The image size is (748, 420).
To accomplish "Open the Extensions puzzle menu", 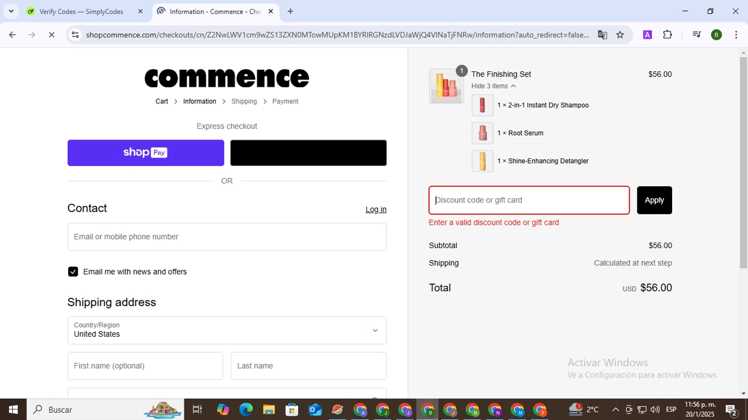I will tap(668, 35).
